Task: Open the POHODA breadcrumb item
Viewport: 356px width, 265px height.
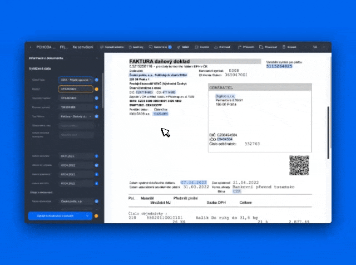Action: pyautogui.click(x=46, y=47)
